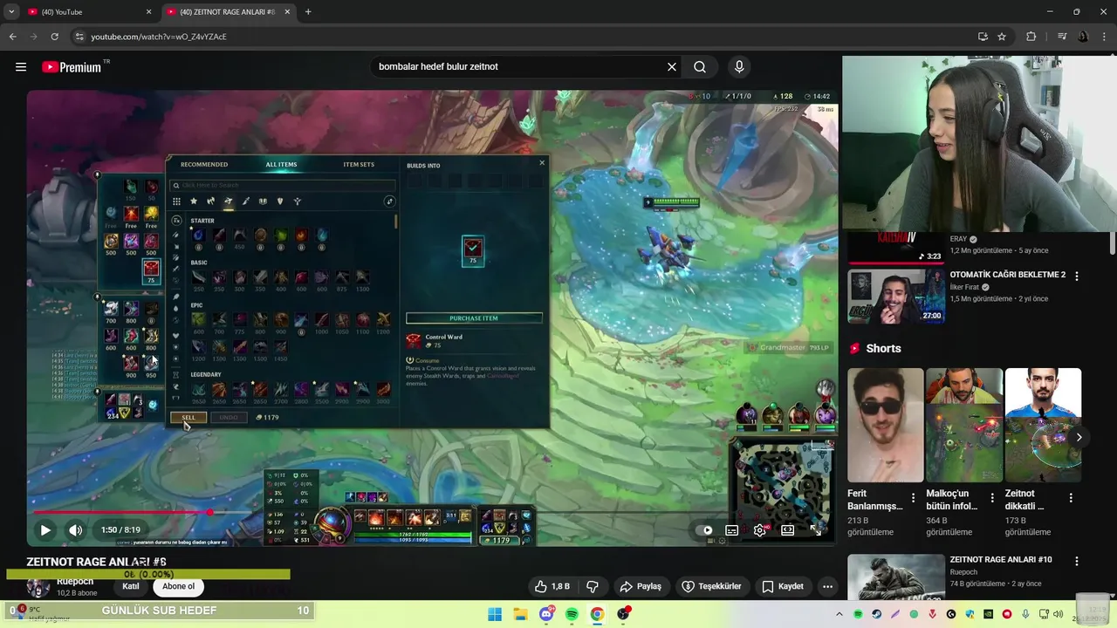This screenshot has width=1117, height=628.
Task: Open File Explorer from taskbar
Action: 520,614
